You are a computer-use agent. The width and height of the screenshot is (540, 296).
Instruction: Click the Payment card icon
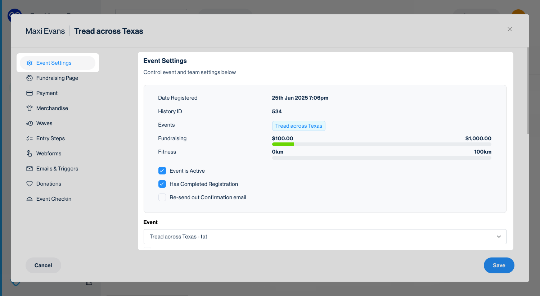coord(30,93)
